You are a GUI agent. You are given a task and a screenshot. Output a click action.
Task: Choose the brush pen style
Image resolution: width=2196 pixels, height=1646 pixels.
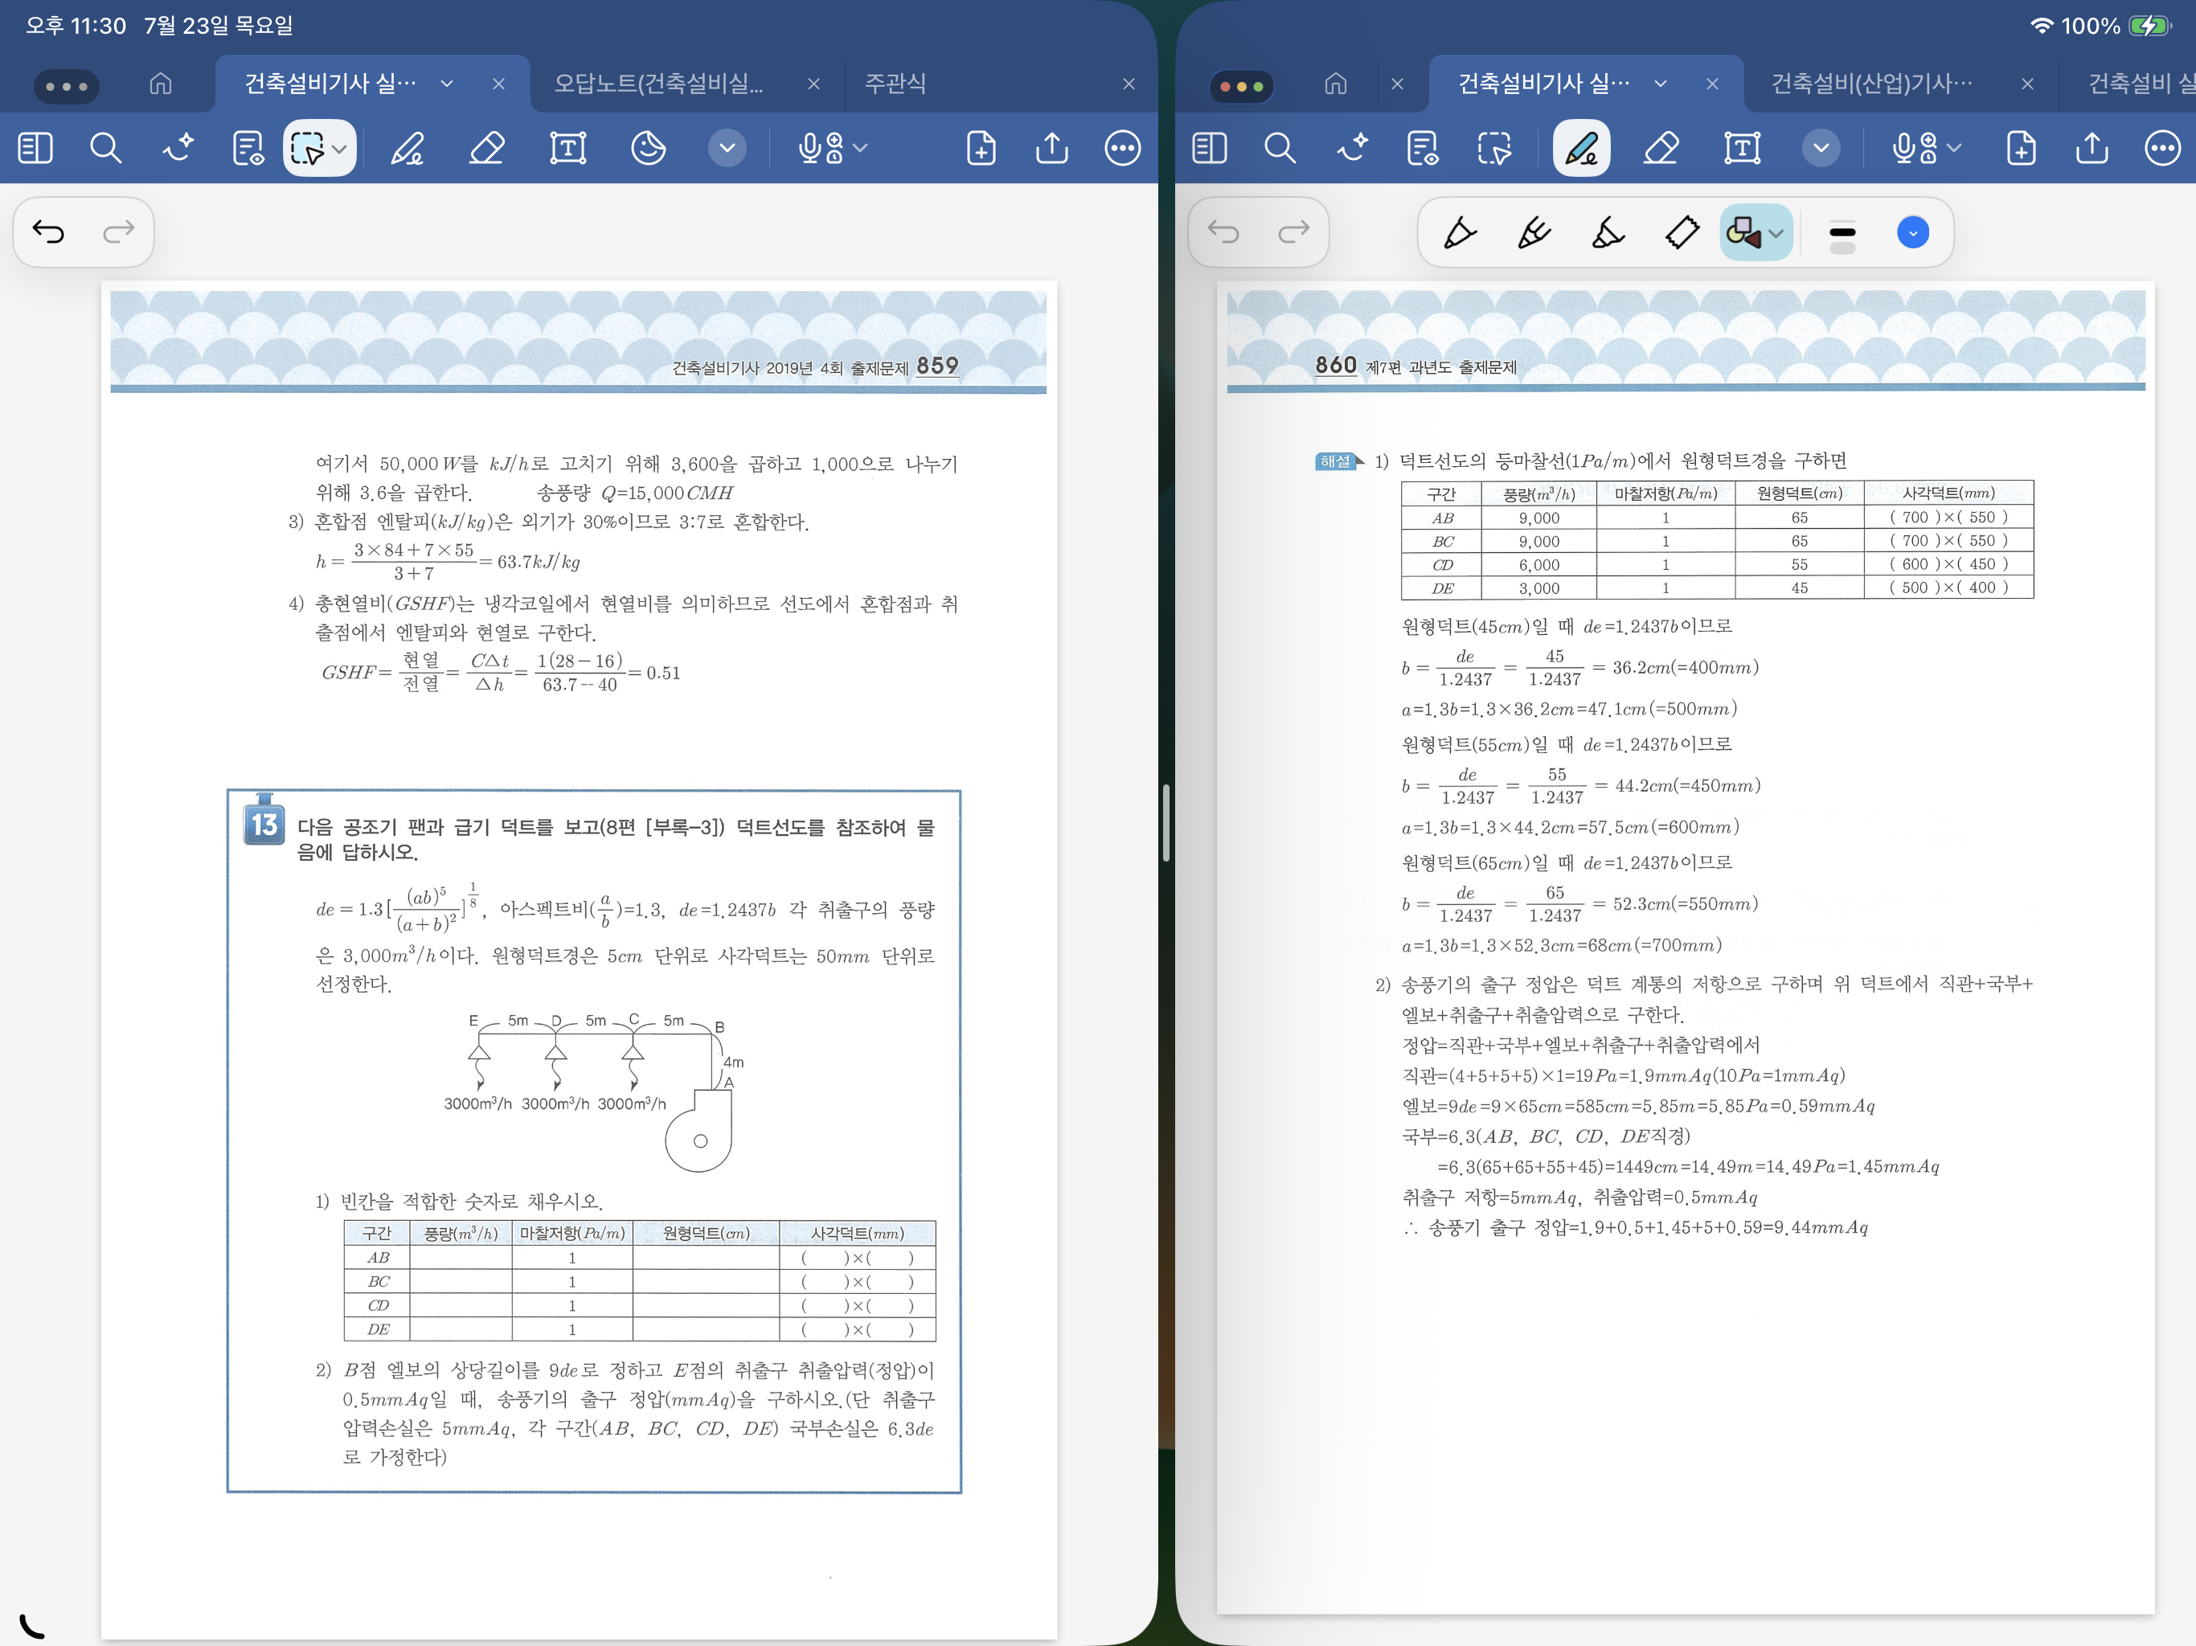tap(1608, 233)
